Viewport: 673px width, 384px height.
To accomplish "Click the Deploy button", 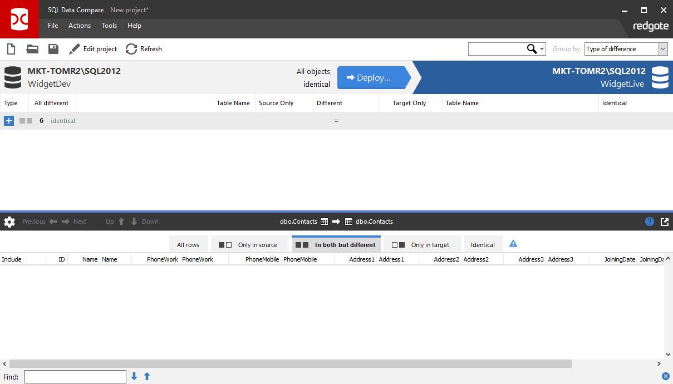I will 372,77.
